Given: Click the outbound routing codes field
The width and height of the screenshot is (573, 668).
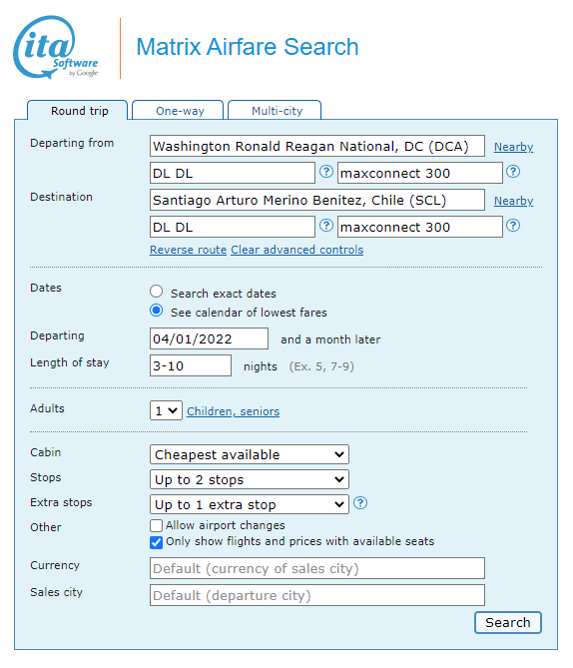Looking at the screenshot, I should click(x=233, y=173).
